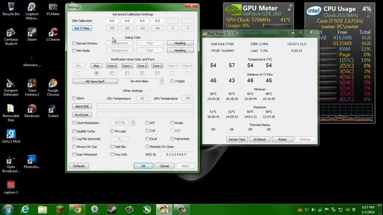Open Steam from the taskbar
Viewport: 383px width, 215px height.
click(112, 210)
